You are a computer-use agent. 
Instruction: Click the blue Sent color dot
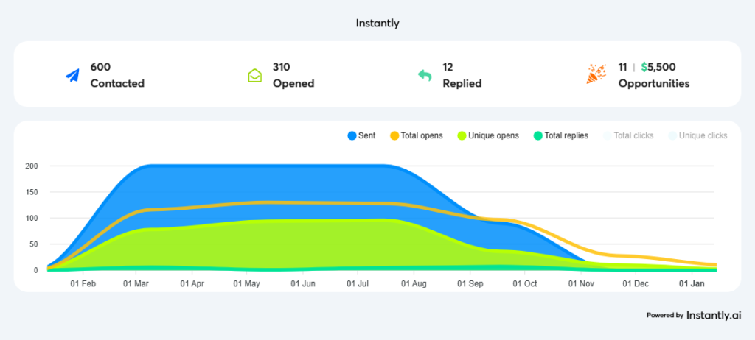pos(352,136)
